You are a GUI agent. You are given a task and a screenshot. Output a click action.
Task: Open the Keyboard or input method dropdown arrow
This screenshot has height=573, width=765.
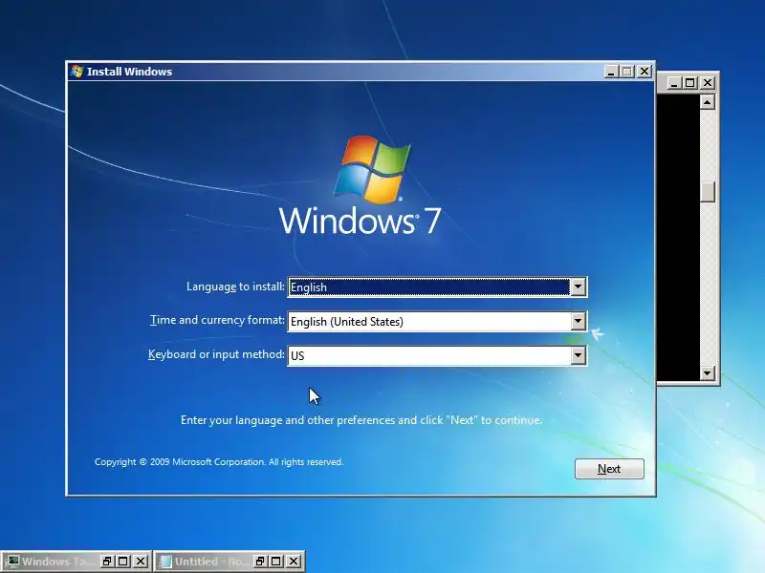tap(579, 355)
